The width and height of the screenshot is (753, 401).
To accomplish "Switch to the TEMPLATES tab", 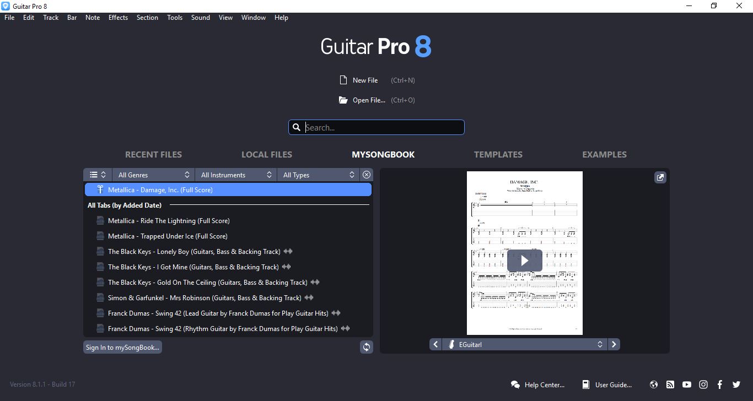I will click(498, 155).
